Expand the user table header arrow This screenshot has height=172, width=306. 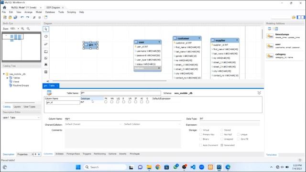tap(159, 42)
